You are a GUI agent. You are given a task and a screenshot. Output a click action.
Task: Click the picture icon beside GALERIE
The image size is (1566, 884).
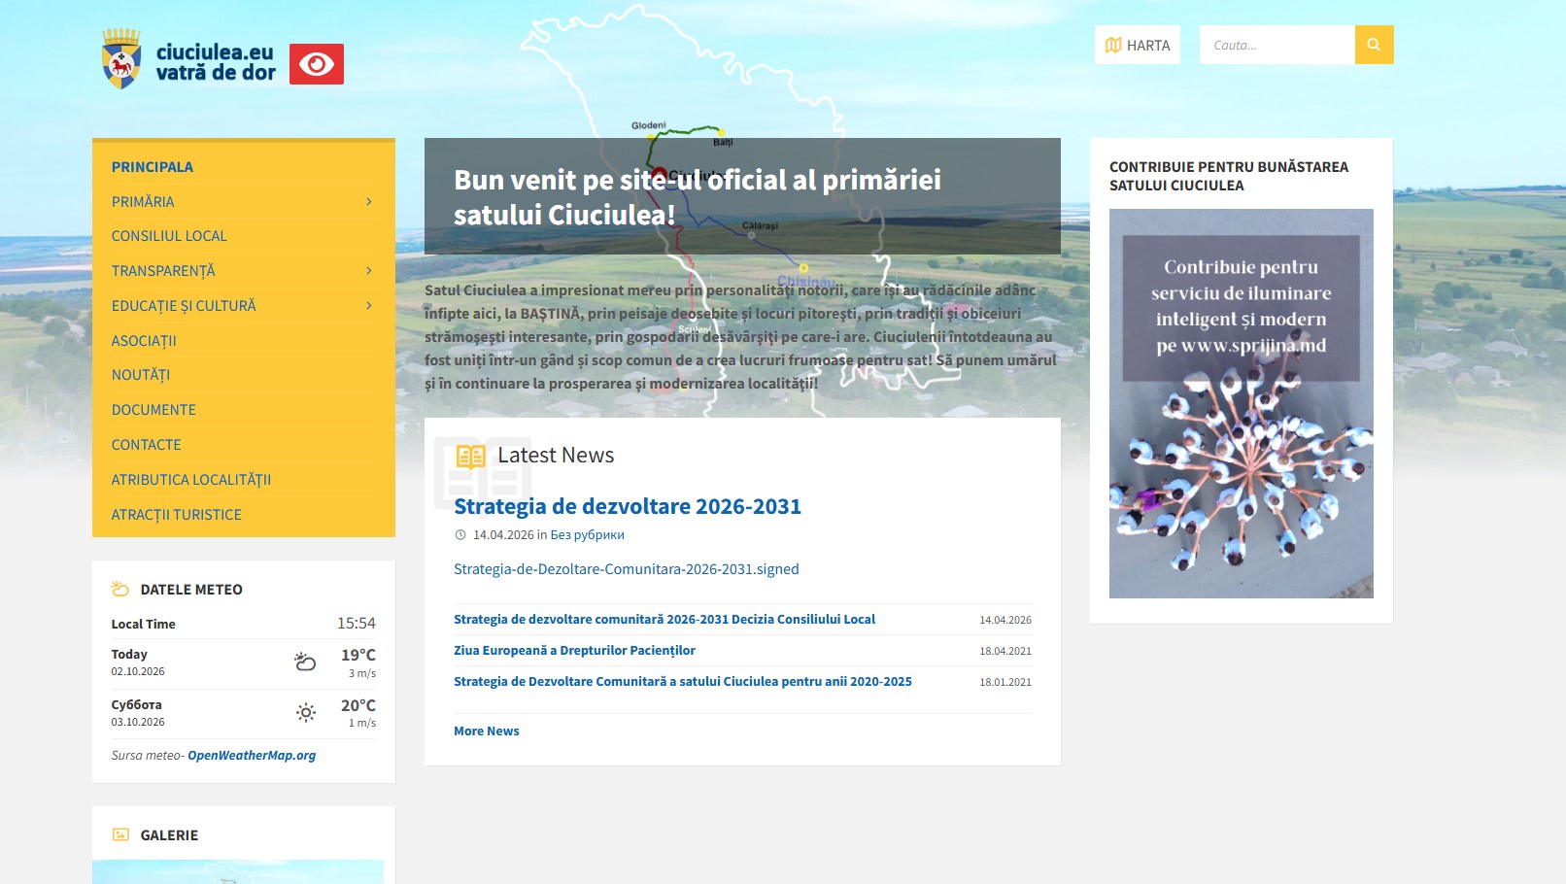coord(120,834)
